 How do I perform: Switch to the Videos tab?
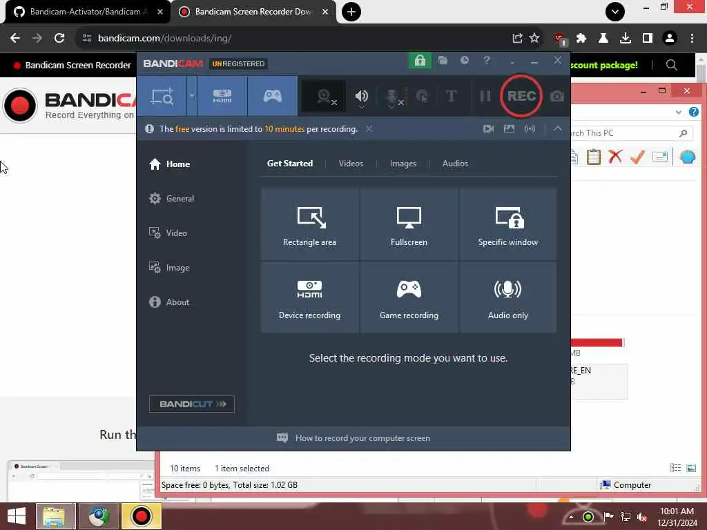[351, 164]
